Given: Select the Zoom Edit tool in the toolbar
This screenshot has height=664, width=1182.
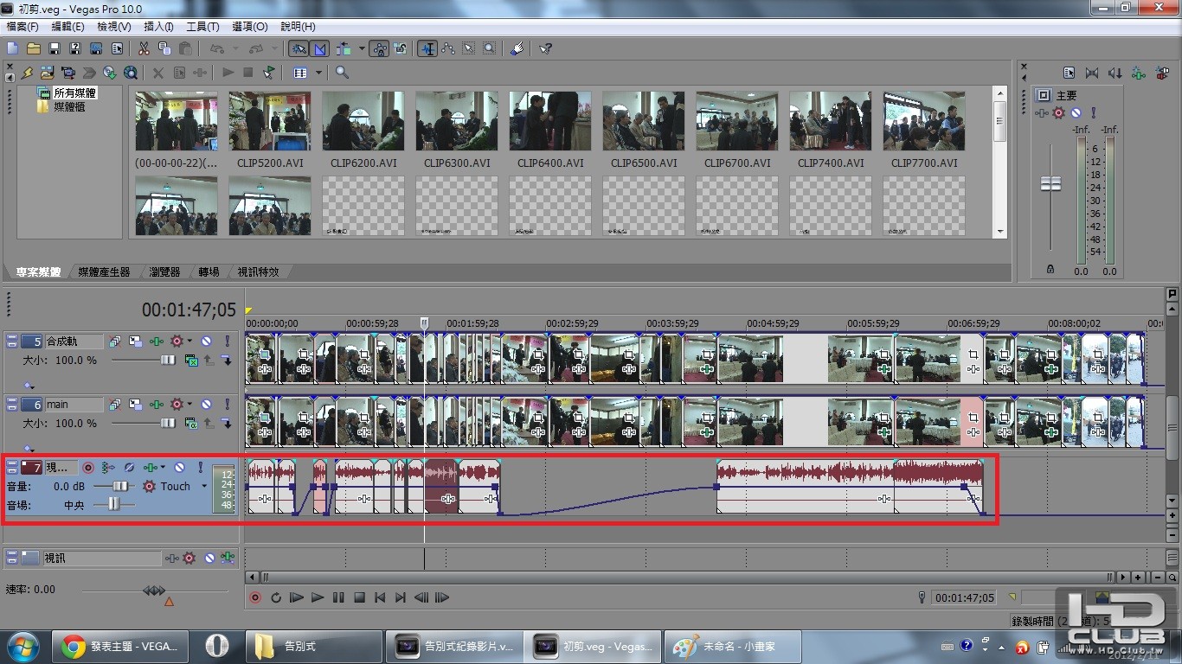Looking at the screenshot, I should pyautogui.click(x=490, y=48).
